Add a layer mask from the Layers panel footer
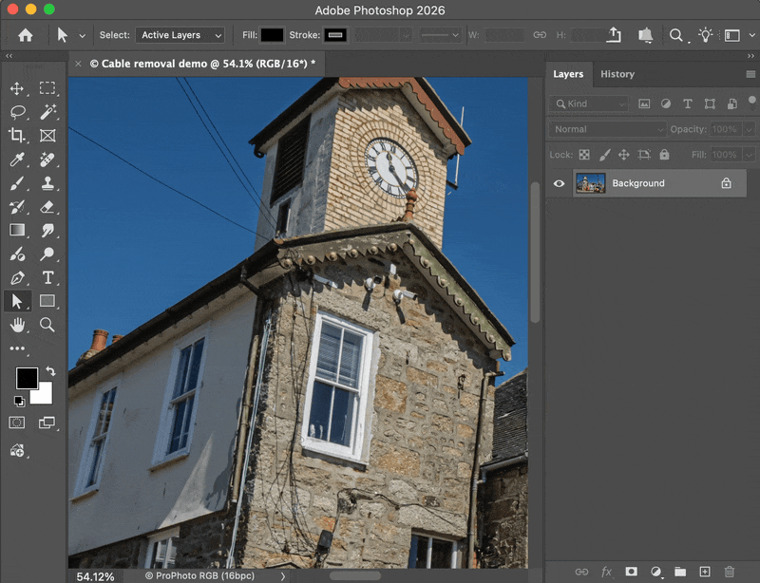The width and height of the screenshot is (760, 583). pos(631,572)
